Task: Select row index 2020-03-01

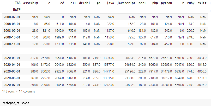Action: coord(12,58)
